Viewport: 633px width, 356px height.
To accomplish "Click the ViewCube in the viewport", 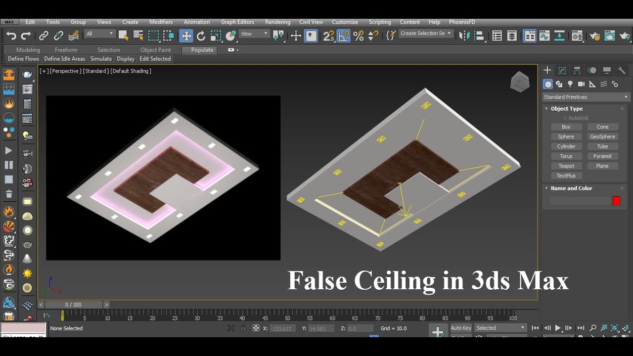I will pos(520,81).
